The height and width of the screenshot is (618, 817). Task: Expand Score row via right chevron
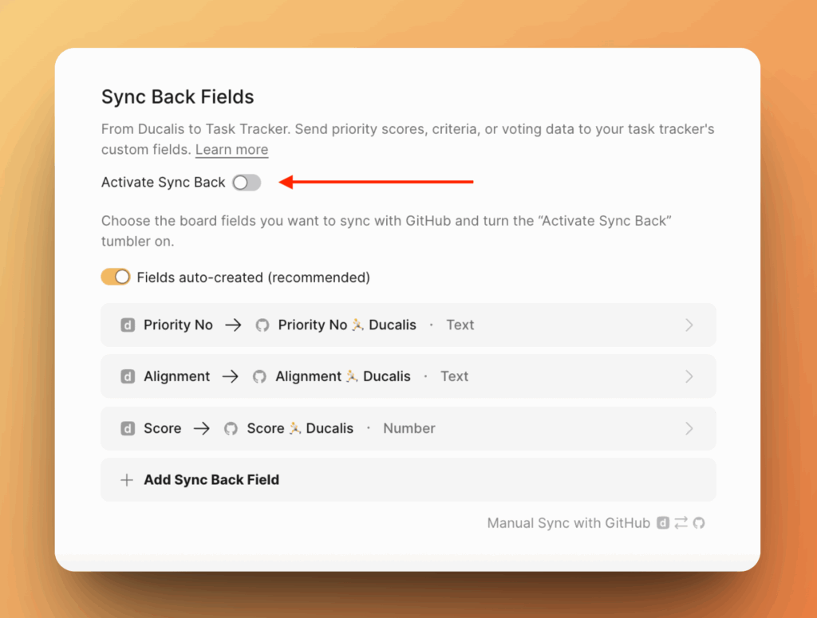tap(689, 429)
